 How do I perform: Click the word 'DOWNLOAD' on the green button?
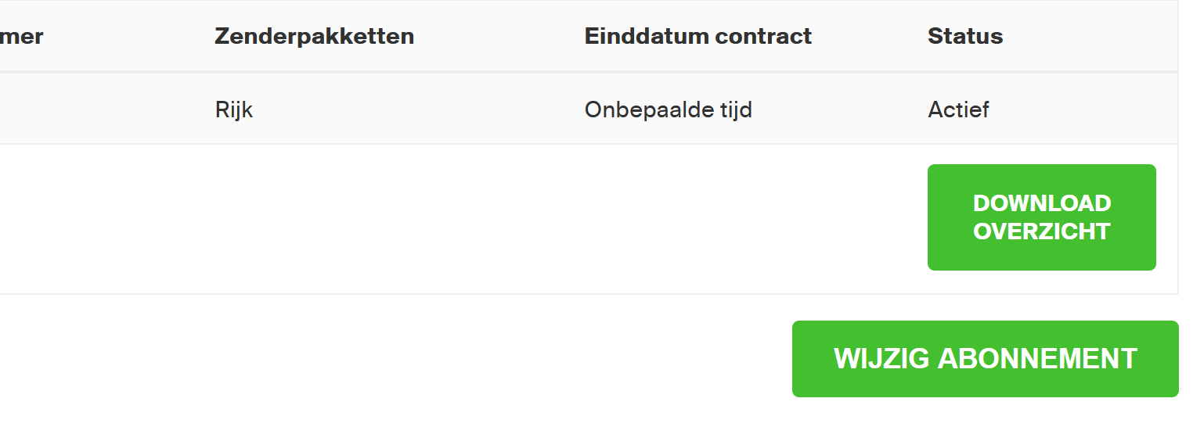coord(1041,203)
